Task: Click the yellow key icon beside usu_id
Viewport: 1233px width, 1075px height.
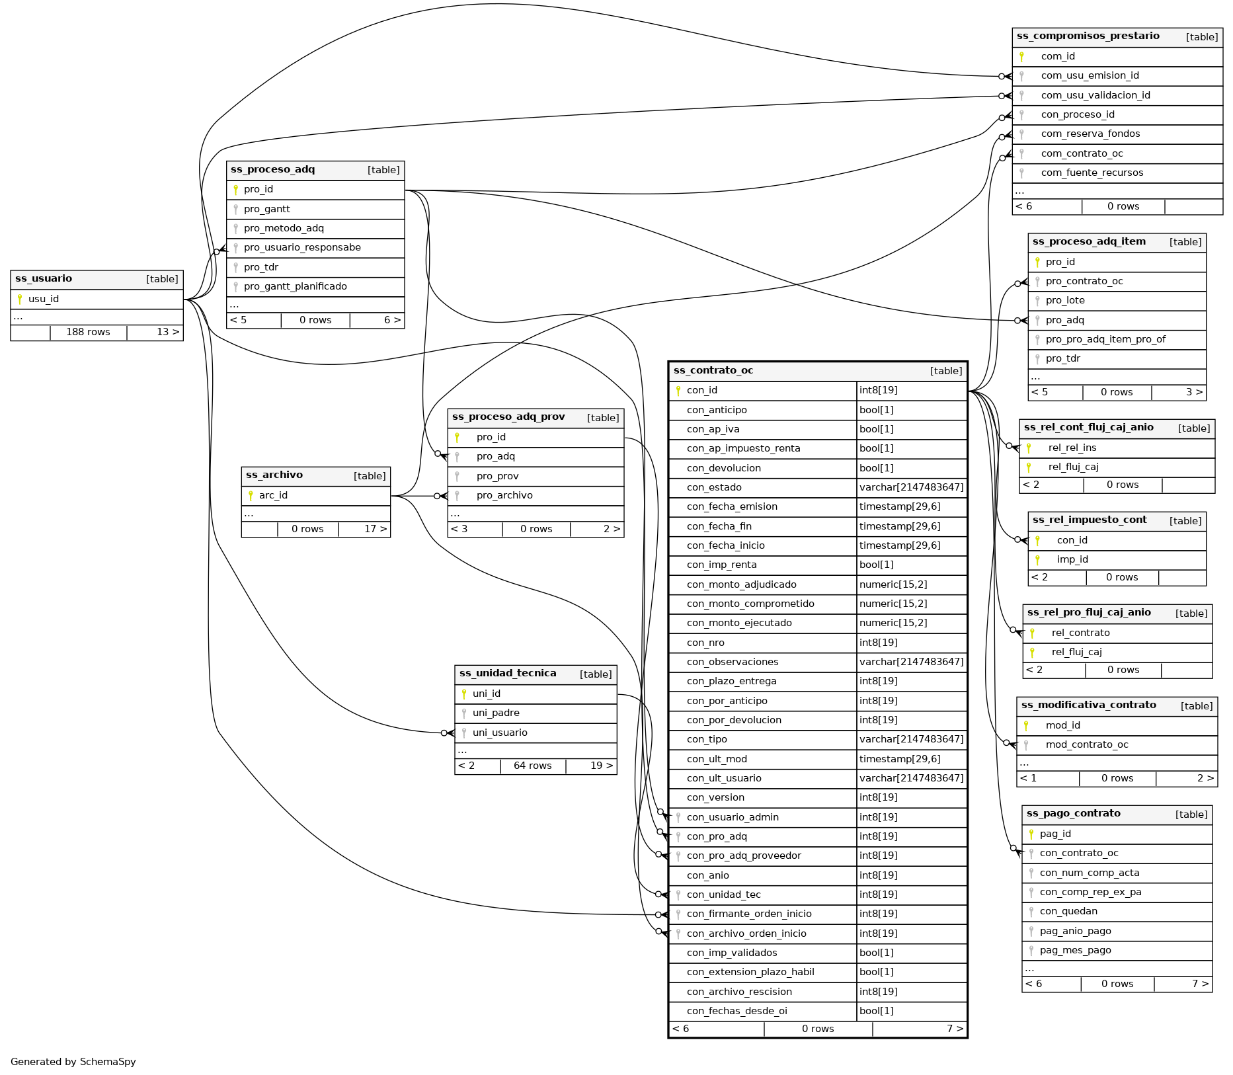Action: coord(20,299)
